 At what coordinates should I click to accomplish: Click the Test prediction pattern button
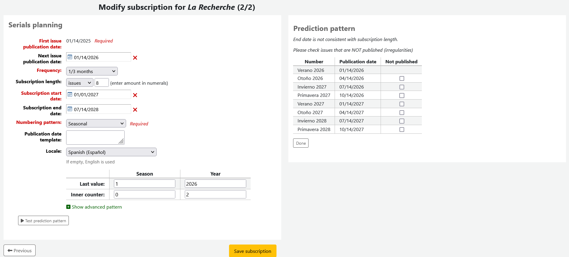pos(43,220)
